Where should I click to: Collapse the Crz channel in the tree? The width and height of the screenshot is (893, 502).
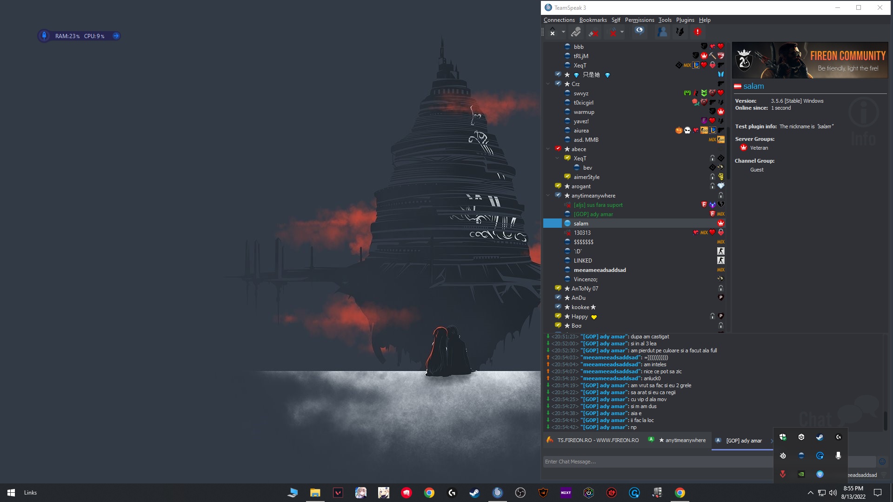[548, 84]
